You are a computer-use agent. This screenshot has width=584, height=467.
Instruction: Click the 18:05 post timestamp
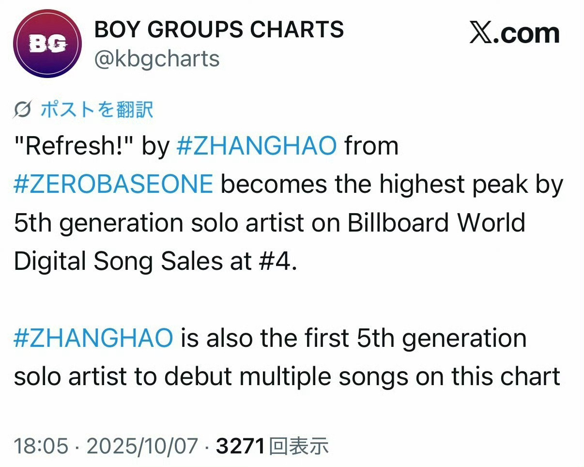click(x=41, y=446)
